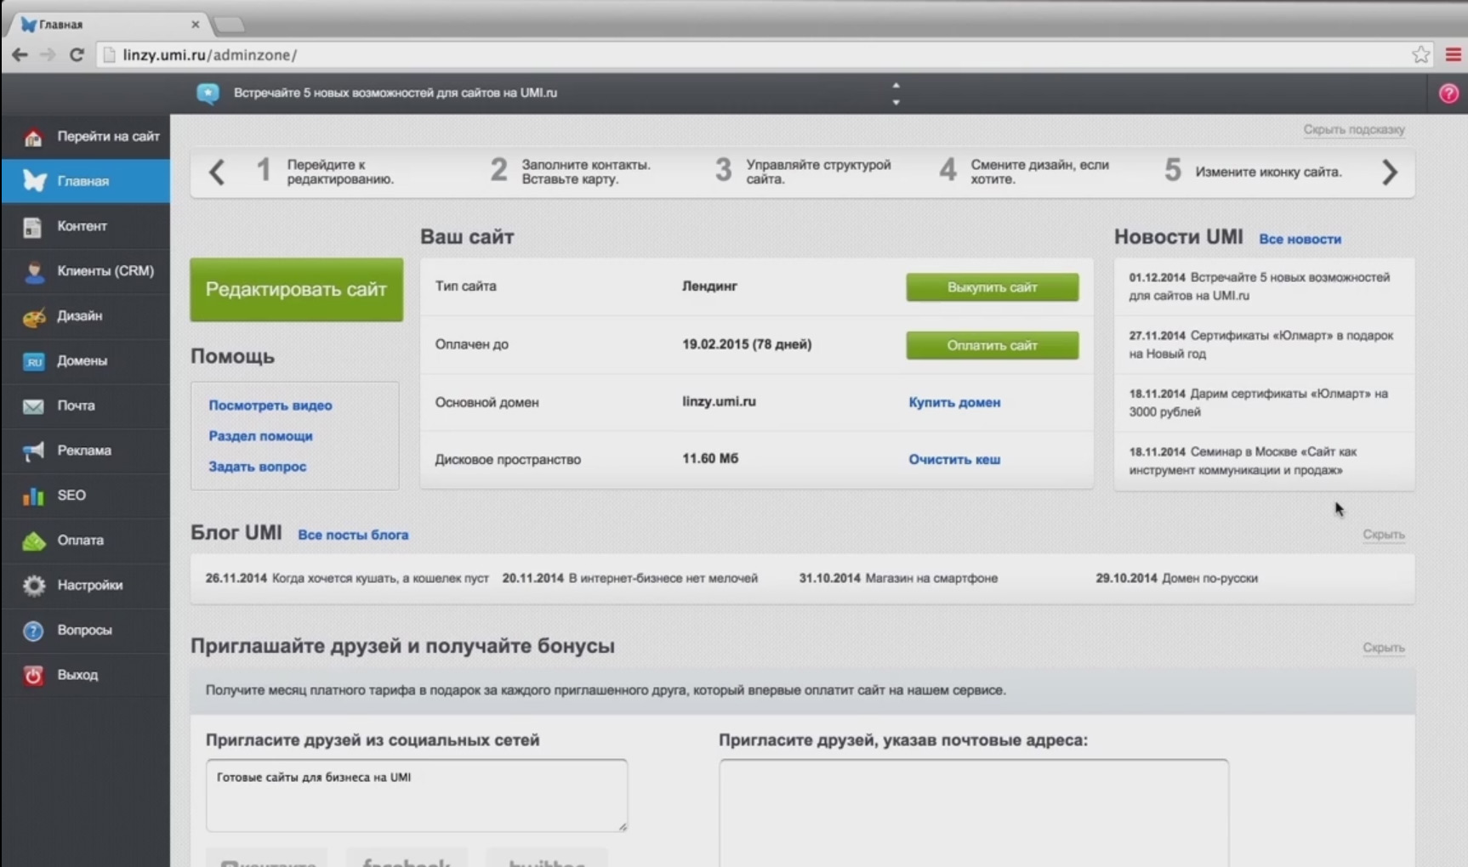Image resolution: width=1468 pixels, height=867 pixels.
Task: Expand the notification bar up-down arrows
Action: 896,93
